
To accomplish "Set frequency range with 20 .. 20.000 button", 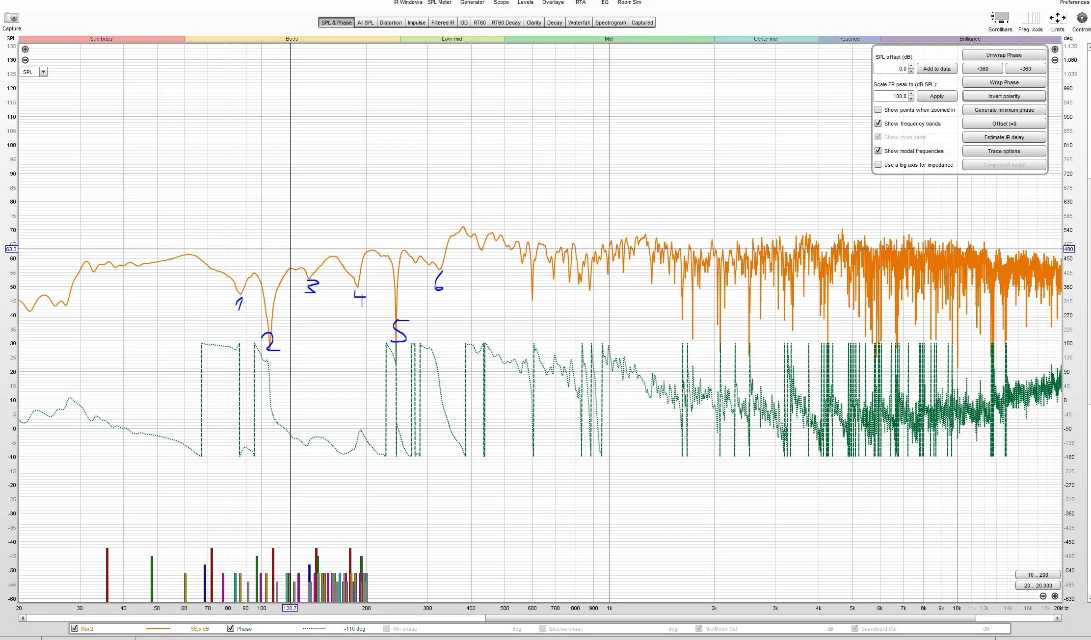I will [x=1038, y=586].
